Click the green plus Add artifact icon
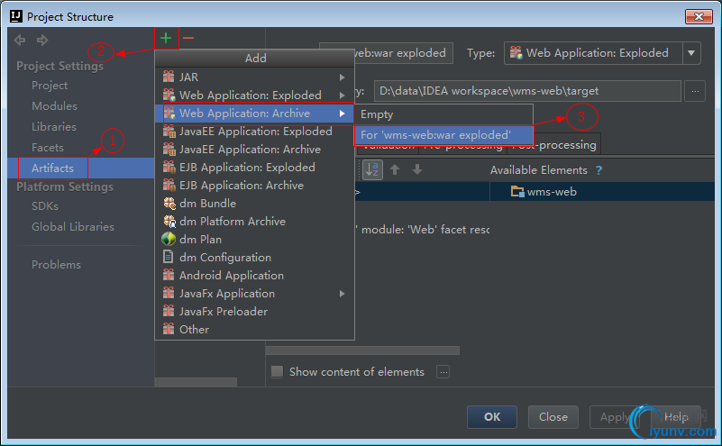 [x=166, y=38]
